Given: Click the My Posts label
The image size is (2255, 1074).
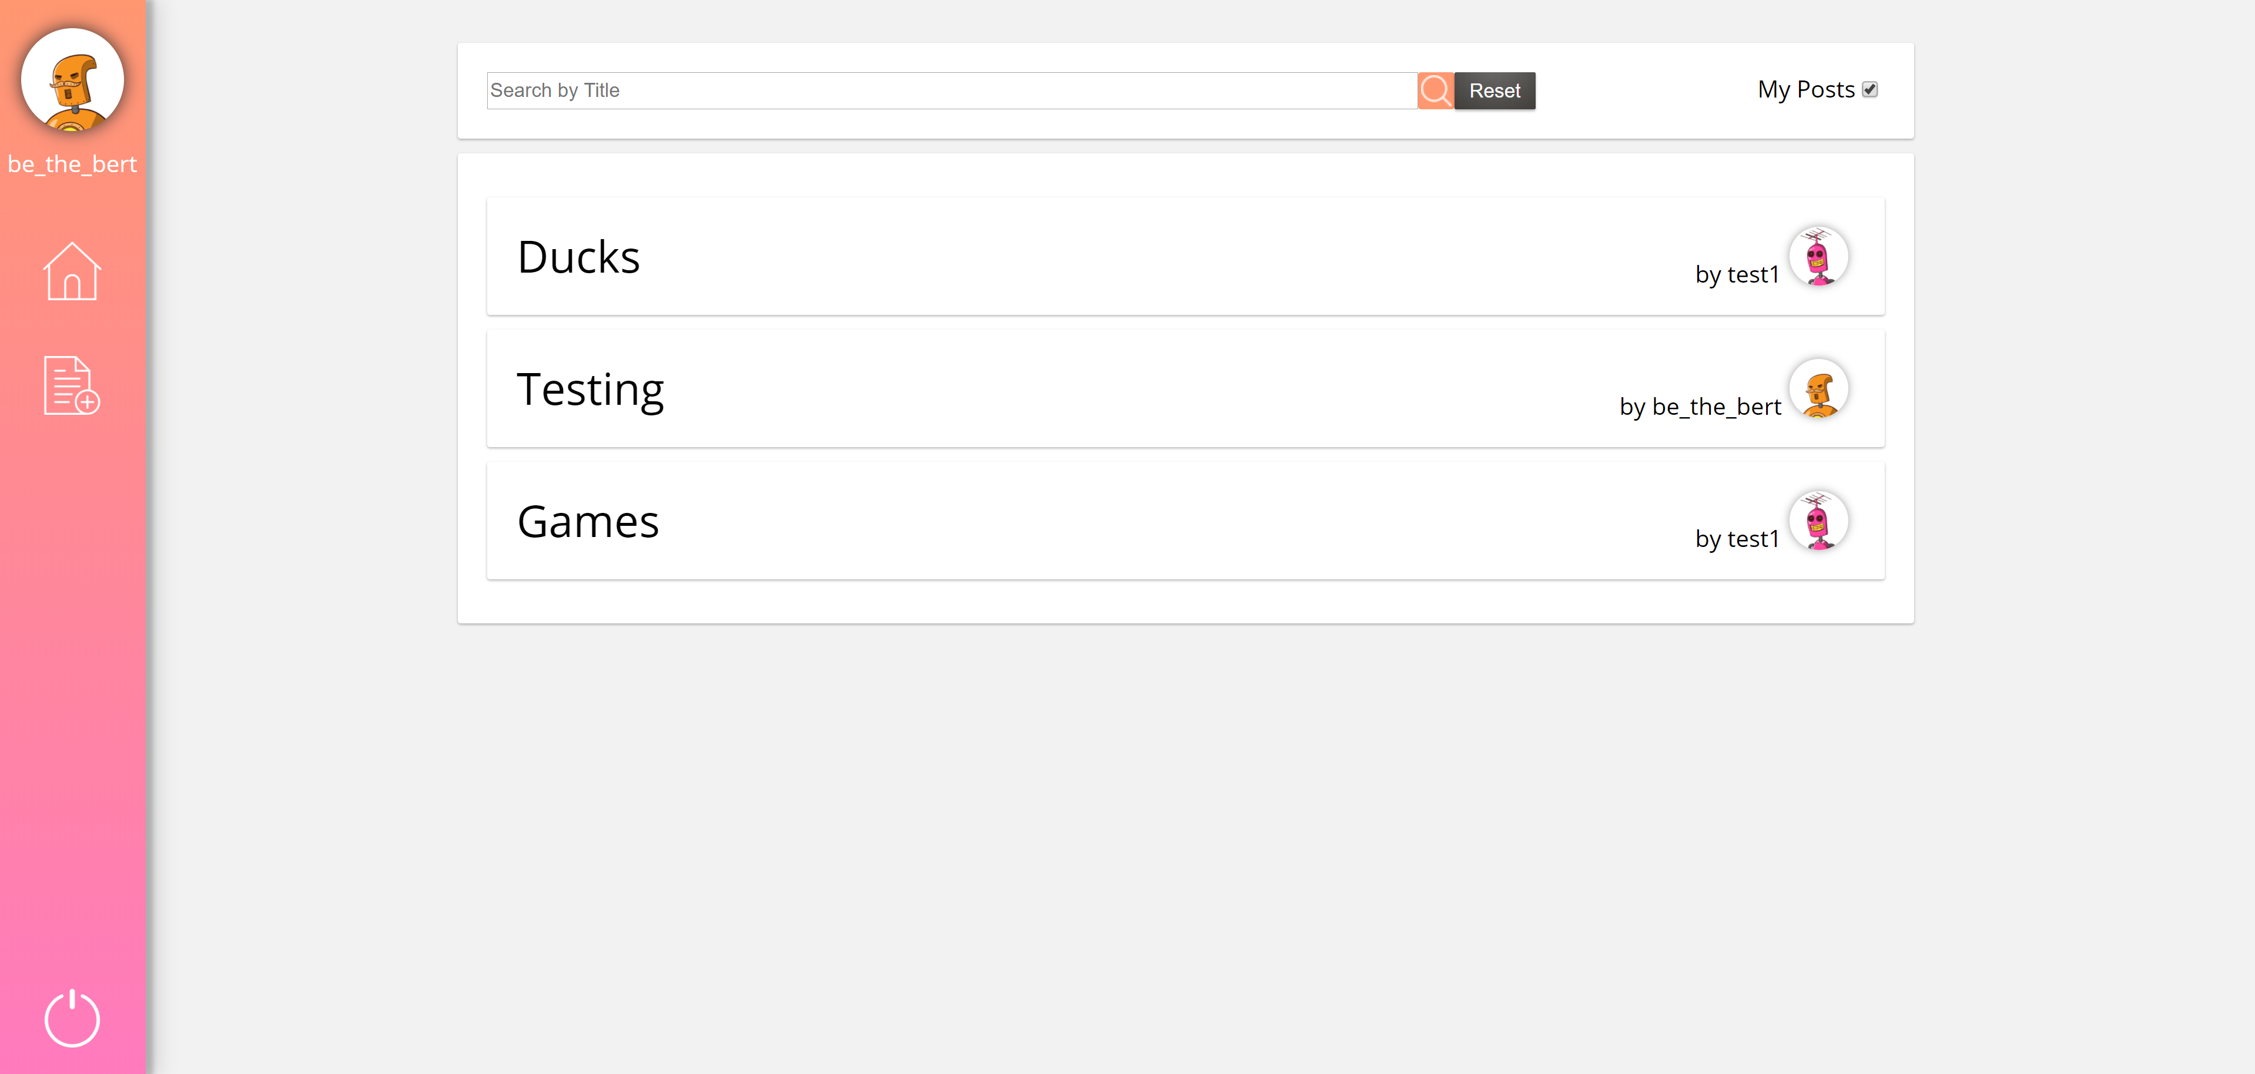Looking at the screenshot, I should click(1805, 89).
